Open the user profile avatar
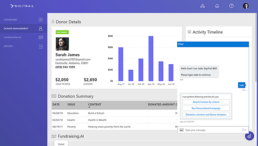The height and width of the screenshot is (146, 258). coord(246,6)
